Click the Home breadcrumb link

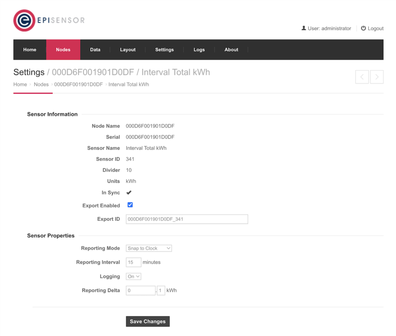point(20,84)
